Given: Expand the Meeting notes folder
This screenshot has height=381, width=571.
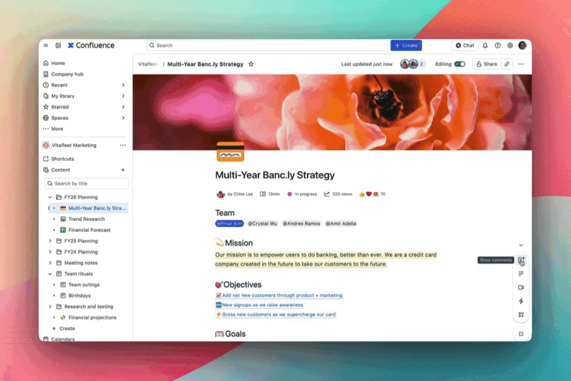Looking at the screenshot, I should 50,263.
